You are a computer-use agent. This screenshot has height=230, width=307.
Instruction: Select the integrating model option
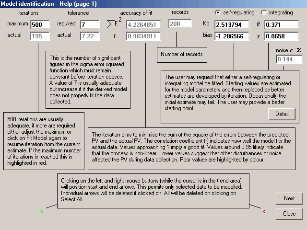click(x=264, y=12)
